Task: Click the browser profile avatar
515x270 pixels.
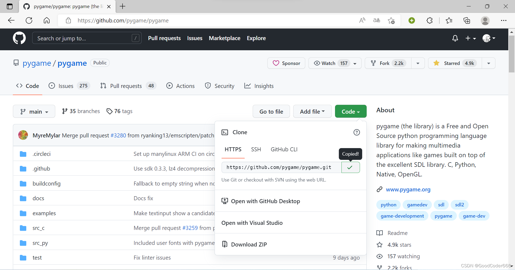Action: (x=485, y=20)
